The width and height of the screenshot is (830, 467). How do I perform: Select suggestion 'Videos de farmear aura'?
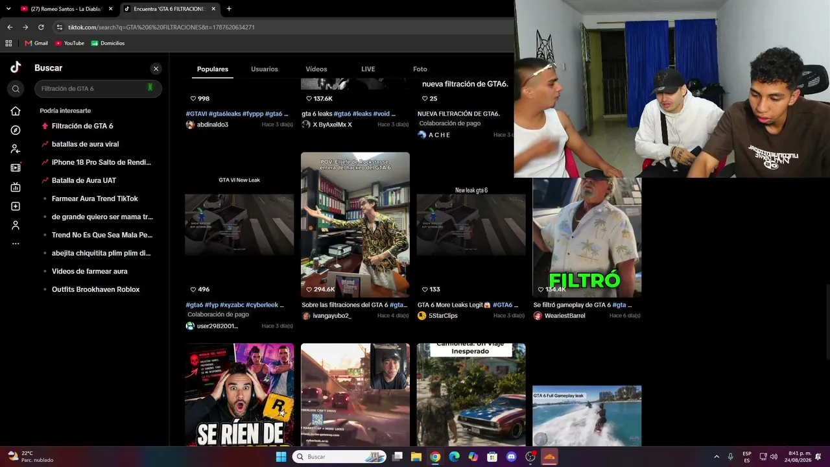89,271
